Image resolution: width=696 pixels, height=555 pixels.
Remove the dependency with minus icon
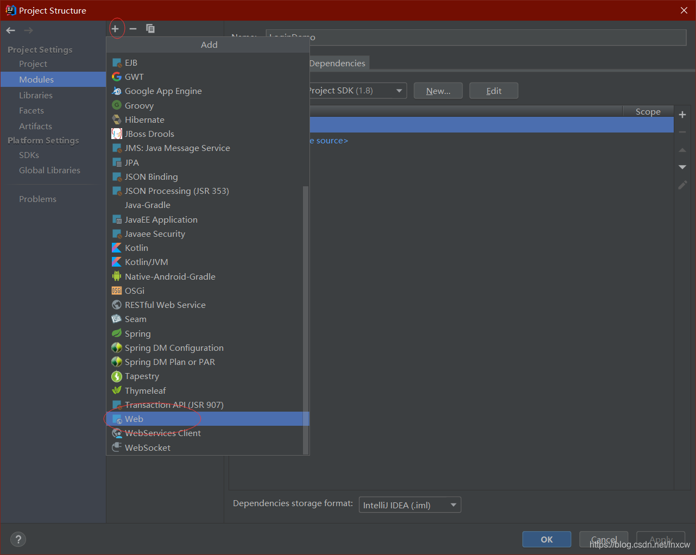coord(682,132)
